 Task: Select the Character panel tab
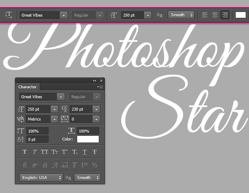coord(27,87)
